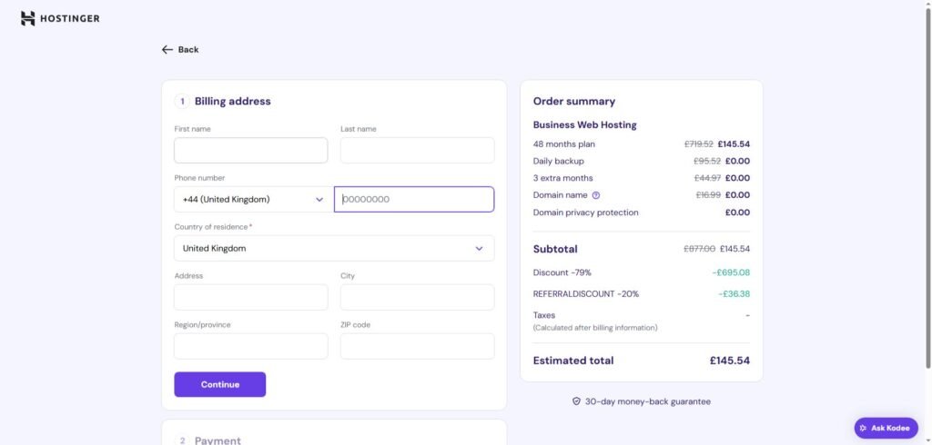
Task: Click the Region/province input field
Action: (251, 347)
